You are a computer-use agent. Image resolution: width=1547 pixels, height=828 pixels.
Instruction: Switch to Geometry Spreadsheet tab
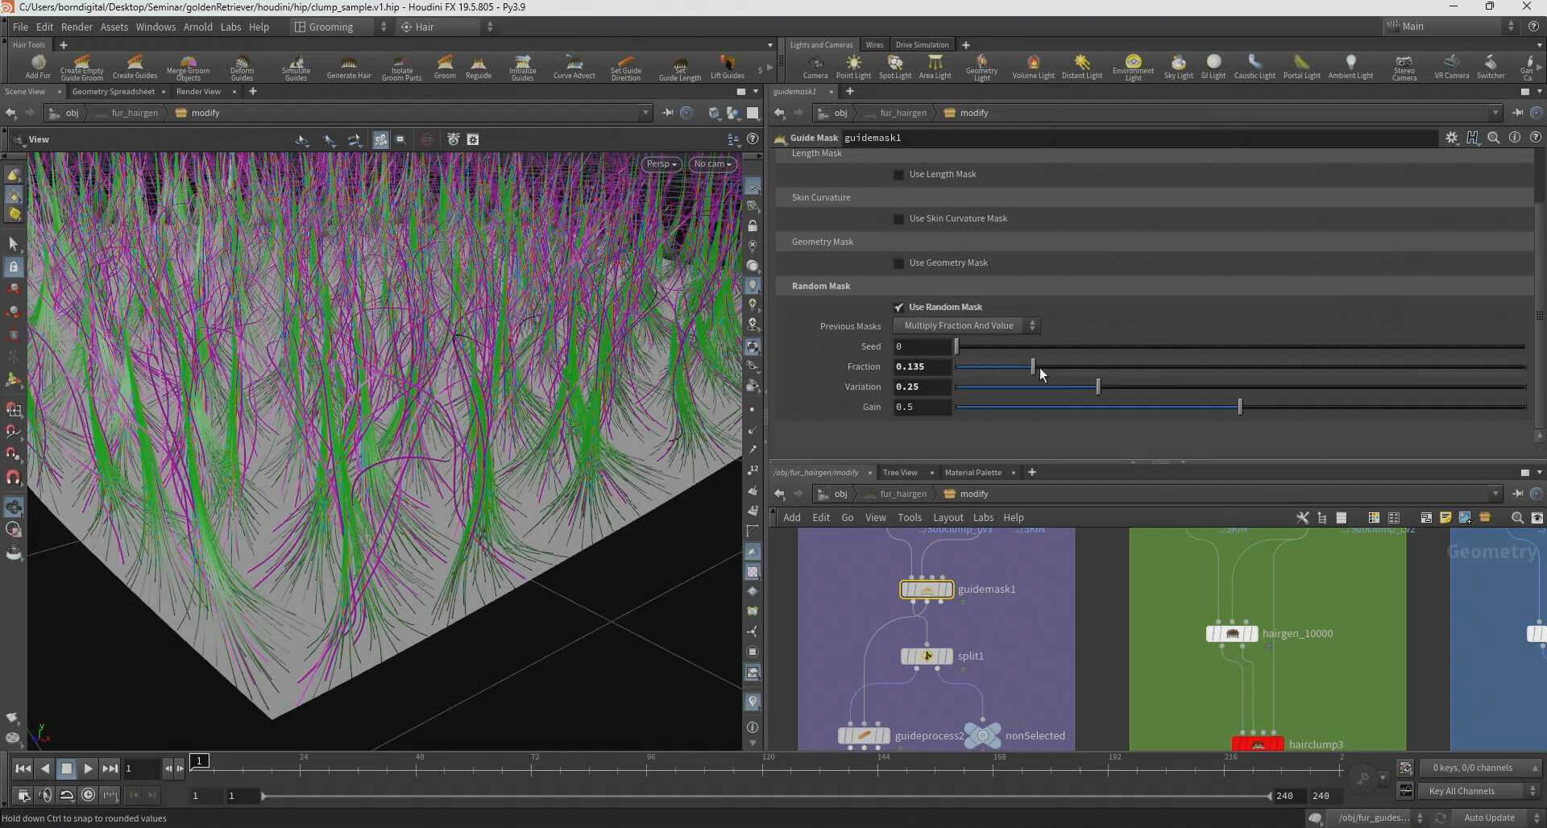(x=114, y=92)
